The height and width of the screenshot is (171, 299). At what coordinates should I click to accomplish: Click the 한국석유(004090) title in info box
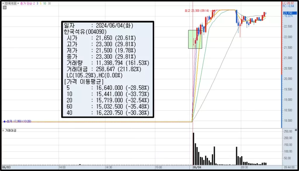[85, 32]
